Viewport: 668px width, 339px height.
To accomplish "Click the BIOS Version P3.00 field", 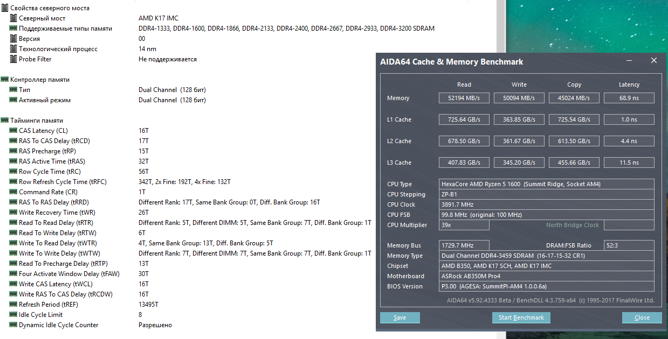I will pos(547,286).
